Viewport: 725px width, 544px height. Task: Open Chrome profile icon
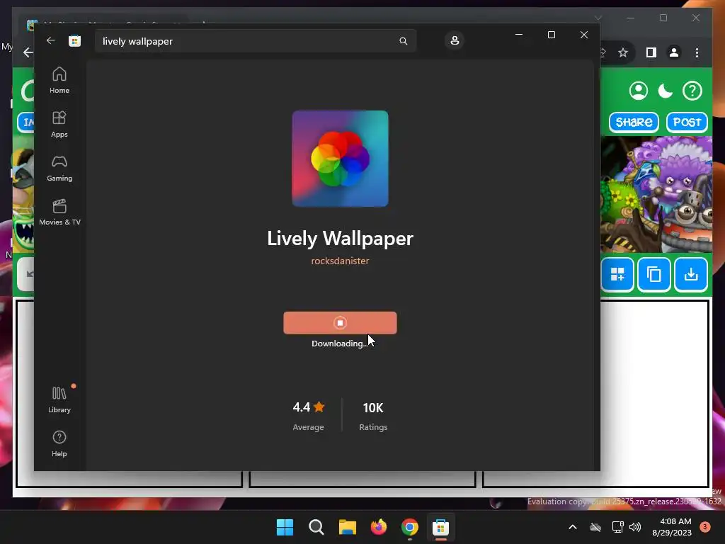674,52
